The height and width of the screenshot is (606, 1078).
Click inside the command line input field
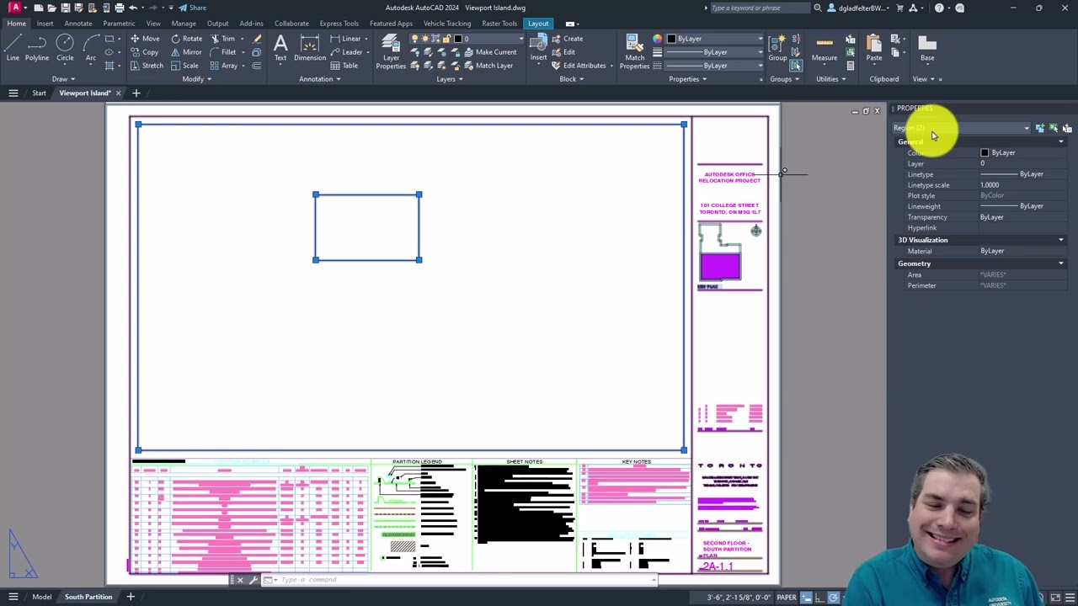pos(379,579)
